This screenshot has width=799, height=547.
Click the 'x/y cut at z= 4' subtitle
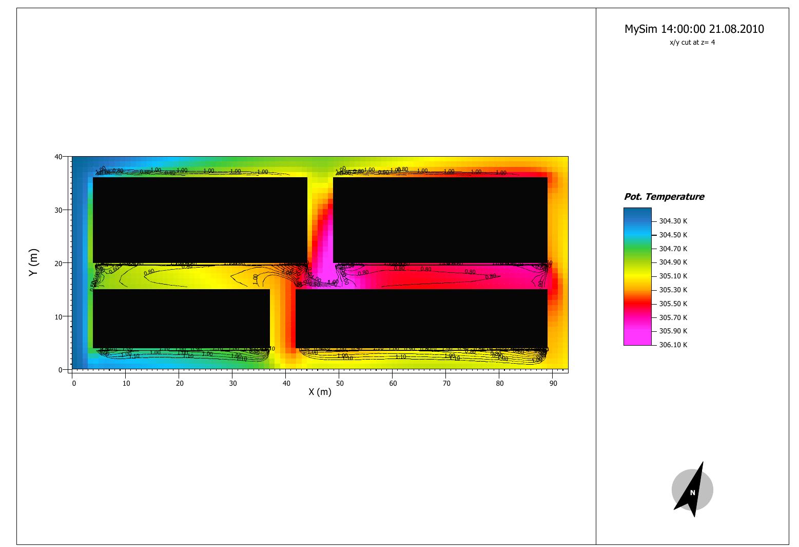(x=692, y=43)
